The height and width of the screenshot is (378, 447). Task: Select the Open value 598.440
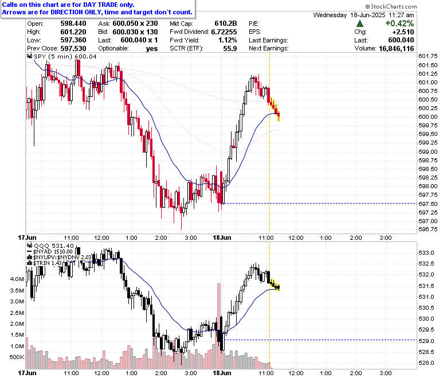coord(73,24)
